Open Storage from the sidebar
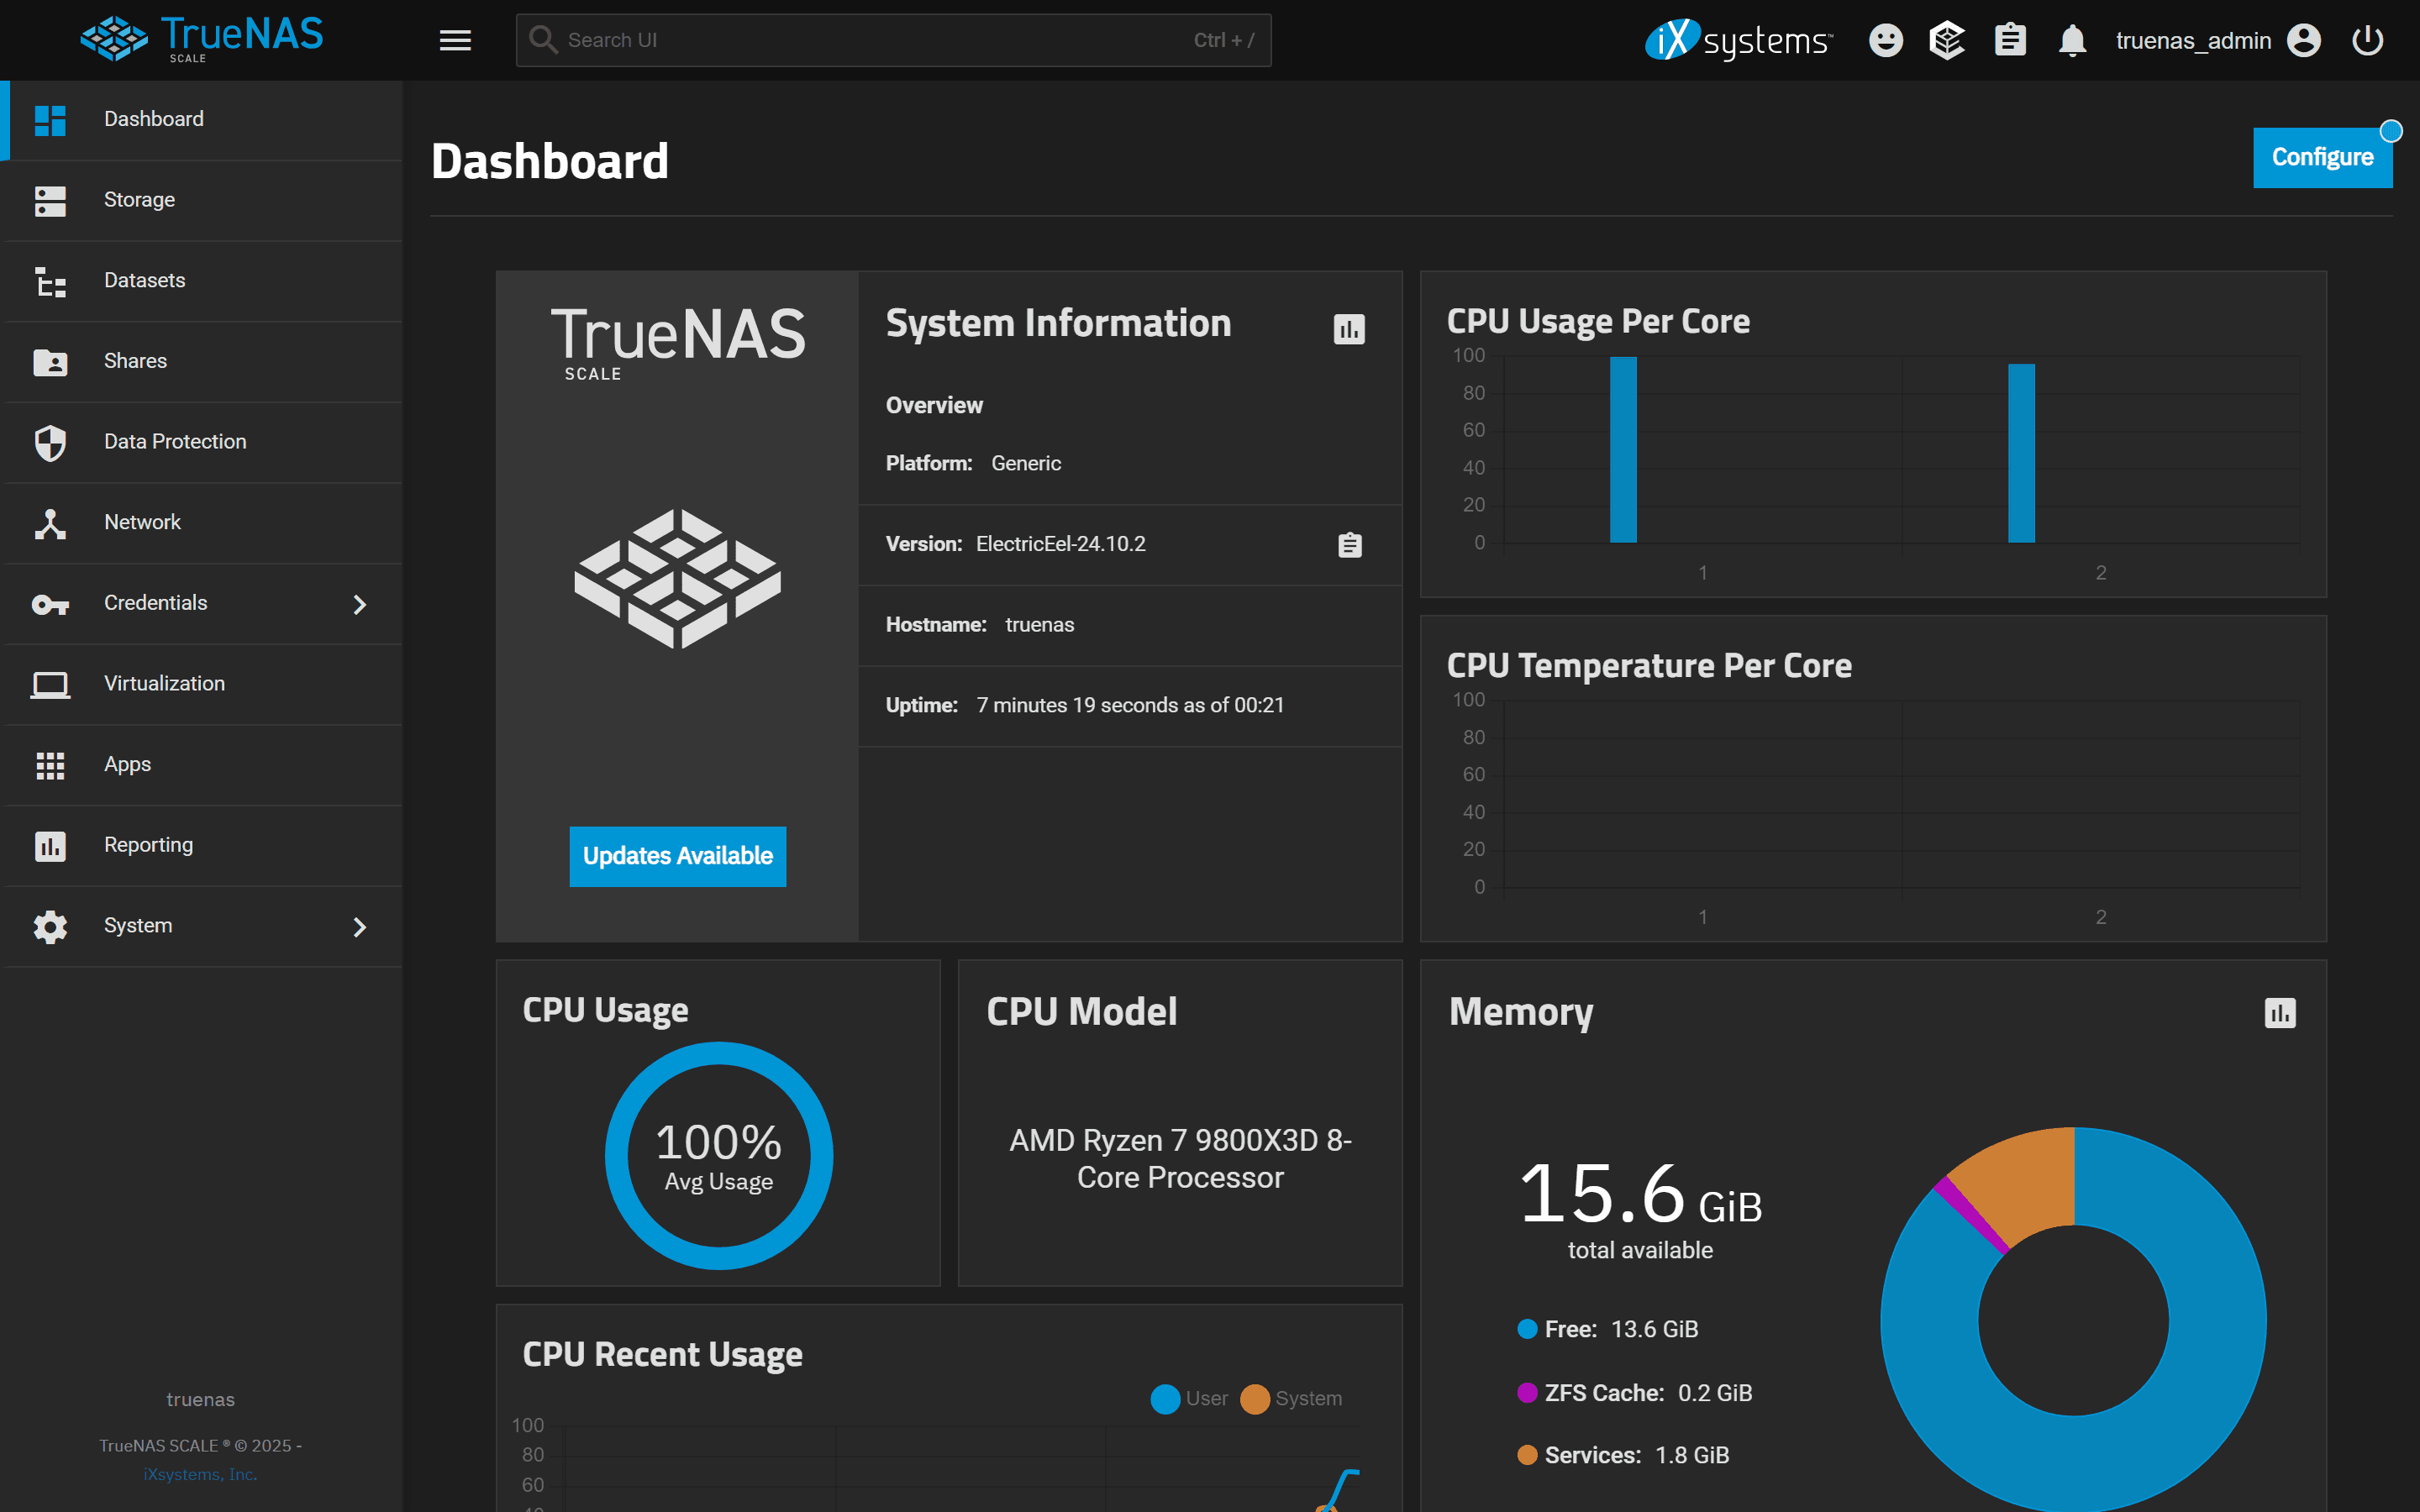This screenshot has width=2420, height=1512. pyautogui.click(x=201, y=200)
